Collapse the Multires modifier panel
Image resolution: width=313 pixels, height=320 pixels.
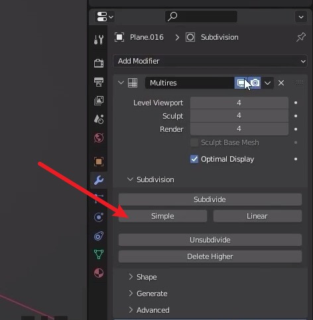point(121,83)
